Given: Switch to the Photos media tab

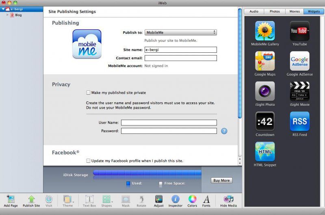Looking at the screenshot, I should (275, 12).
